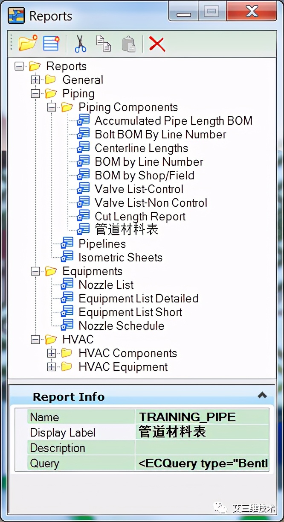Select the Nozzle List report
The height and width of the screenshot is (522, 284).
click(x=106, y=285)
